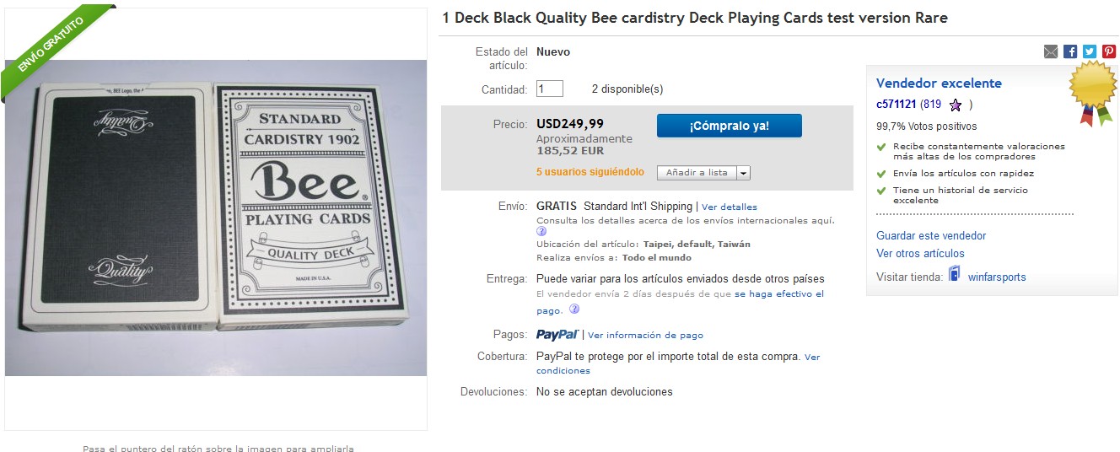Expand the 'Añadir a lista' dropdown arrow
This screenshot has height=452, width=1120.
(743, 173)
